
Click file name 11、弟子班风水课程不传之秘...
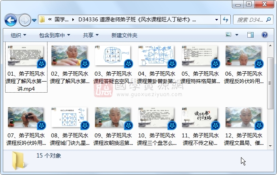coord(200,139)
